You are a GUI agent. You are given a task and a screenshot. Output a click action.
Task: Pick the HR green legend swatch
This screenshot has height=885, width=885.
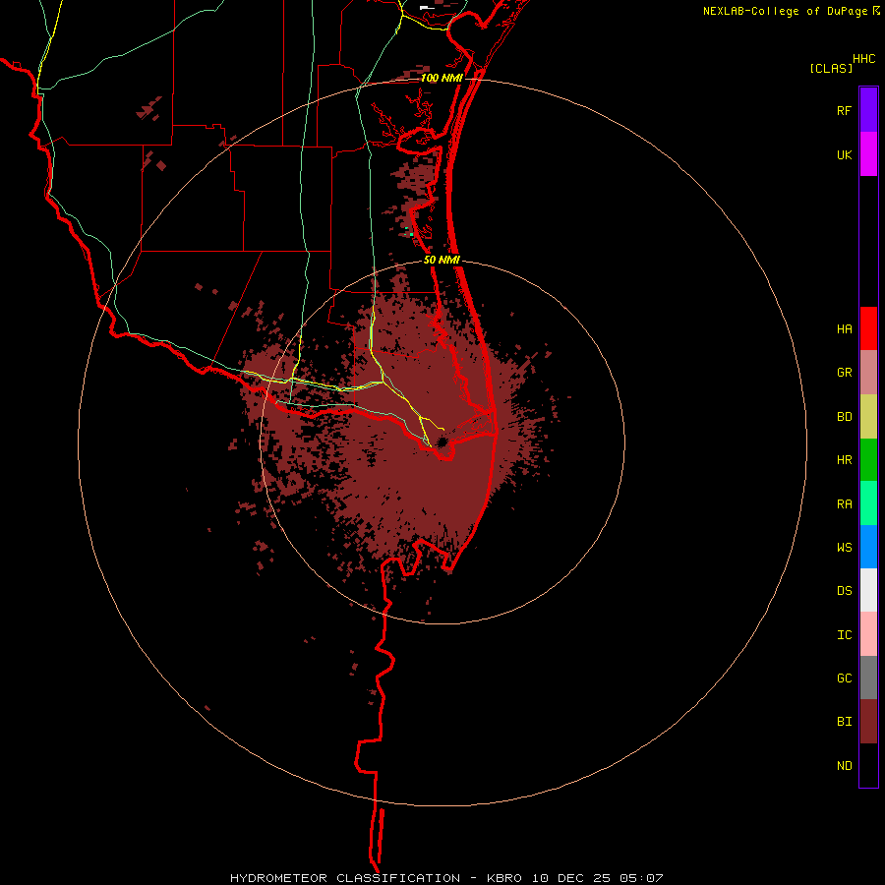tap(868, 460)
